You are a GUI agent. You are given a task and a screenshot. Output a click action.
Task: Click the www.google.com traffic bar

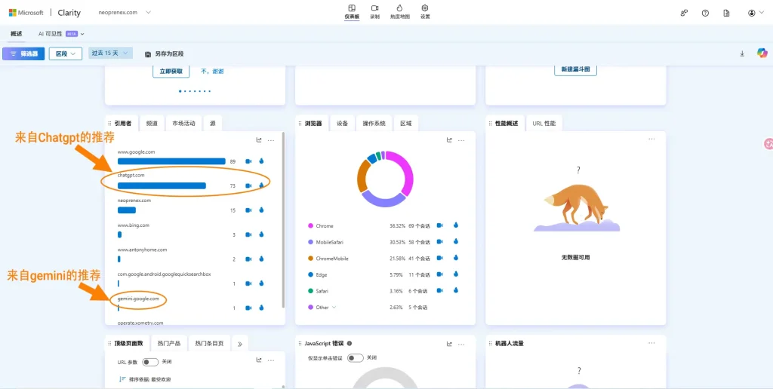click(171, 161)
